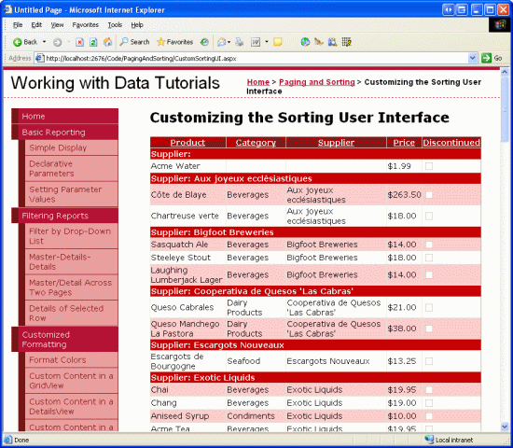513x448 pixels.
Task: Click the Stop loading icon
Action: pos(79,42)
